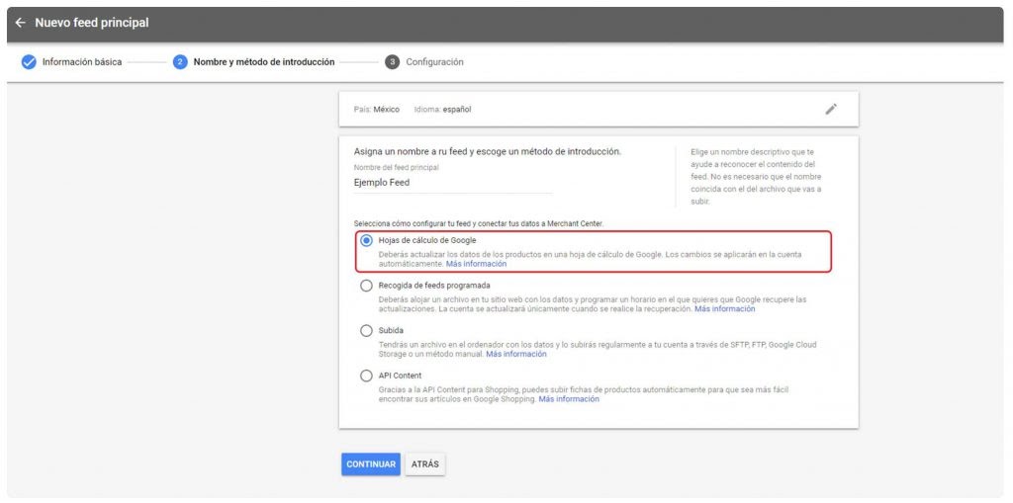Open Nombre y método de introducción step
The width and height of the screenshot is (1013, 503).
tap(264, 62)
